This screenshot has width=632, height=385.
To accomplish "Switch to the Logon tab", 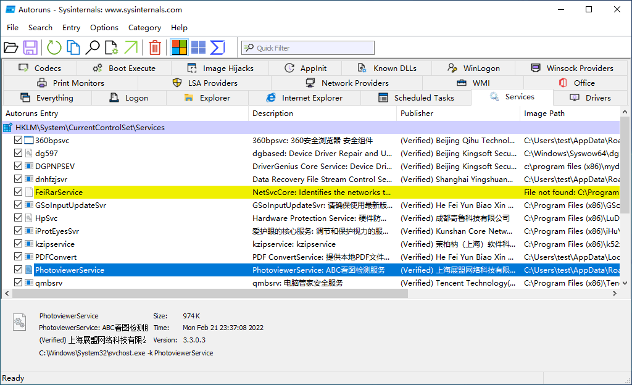I will pyautogui.click(x=129, y=98).
